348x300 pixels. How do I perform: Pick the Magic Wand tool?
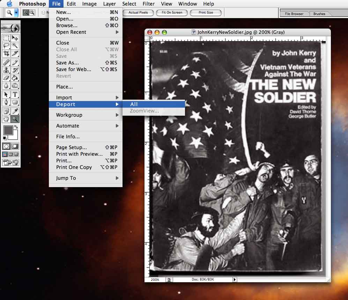point(15,46)
